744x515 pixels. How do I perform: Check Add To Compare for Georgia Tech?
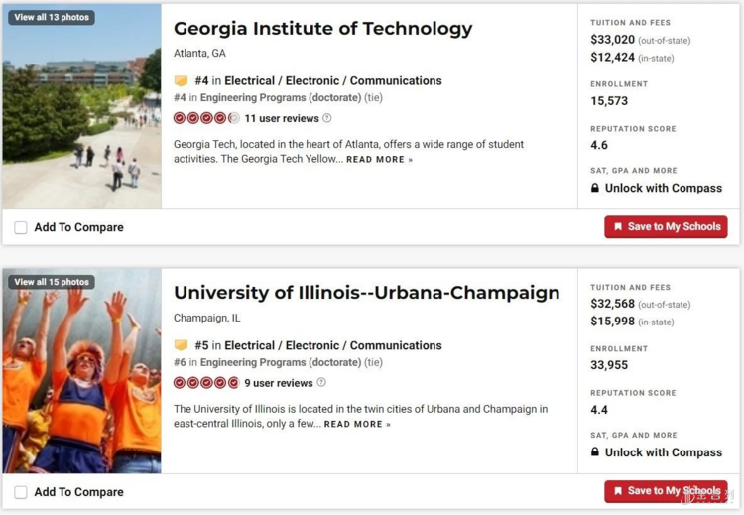click(x=21, y=227)
